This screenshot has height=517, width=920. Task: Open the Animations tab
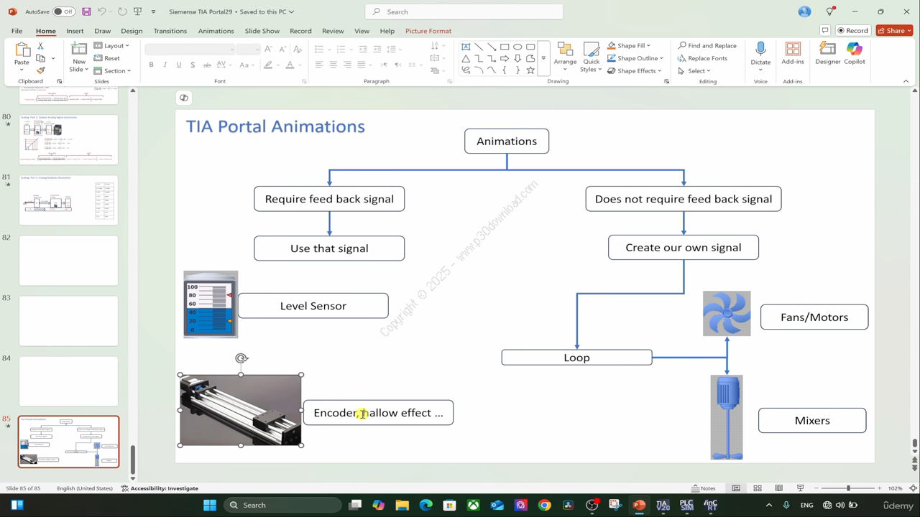[x=216, y=31]
